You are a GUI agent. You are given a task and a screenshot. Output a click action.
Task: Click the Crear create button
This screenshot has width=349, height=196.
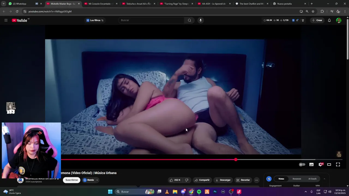pyautogui.click(x=317, y=20)
